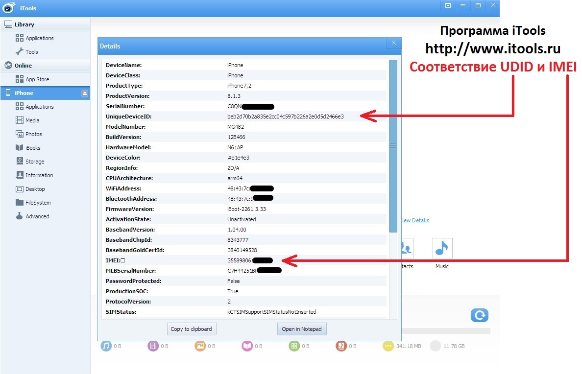The image size is (582, 374).
Task: Minimize the iTools window
Action: tap(463, 5)
